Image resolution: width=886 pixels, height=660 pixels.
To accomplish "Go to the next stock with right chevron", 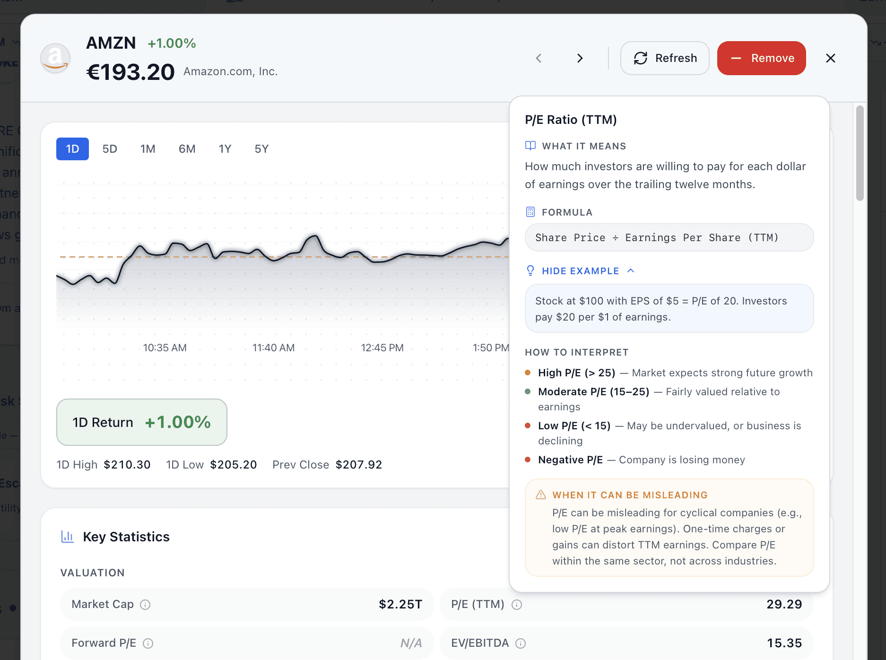I will [580, 58].
